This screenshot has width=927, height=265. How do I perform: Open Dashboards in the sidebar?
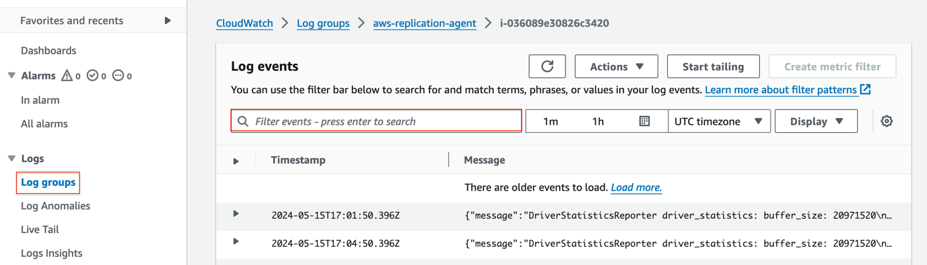pos(48,50)
